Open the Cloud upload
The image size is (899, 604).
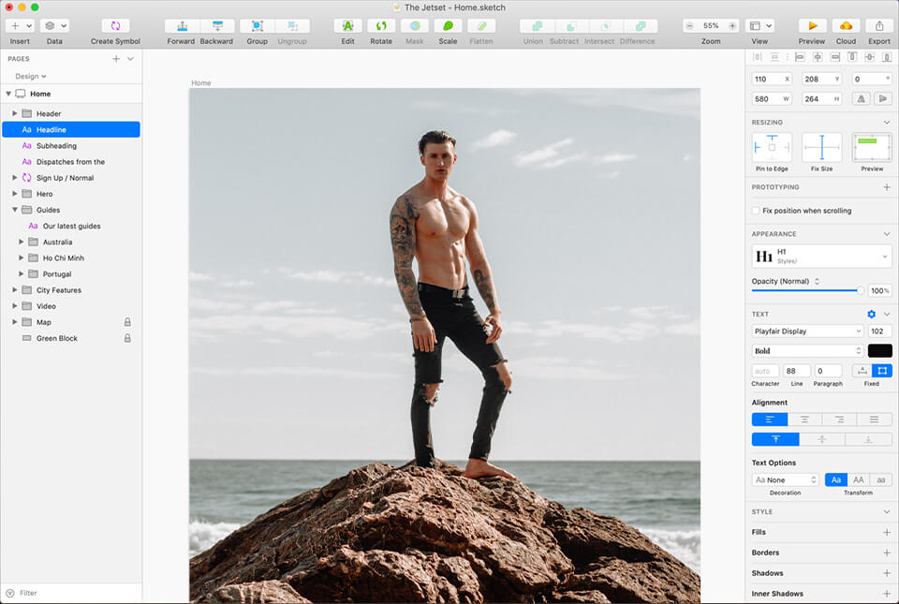point(846,26)
